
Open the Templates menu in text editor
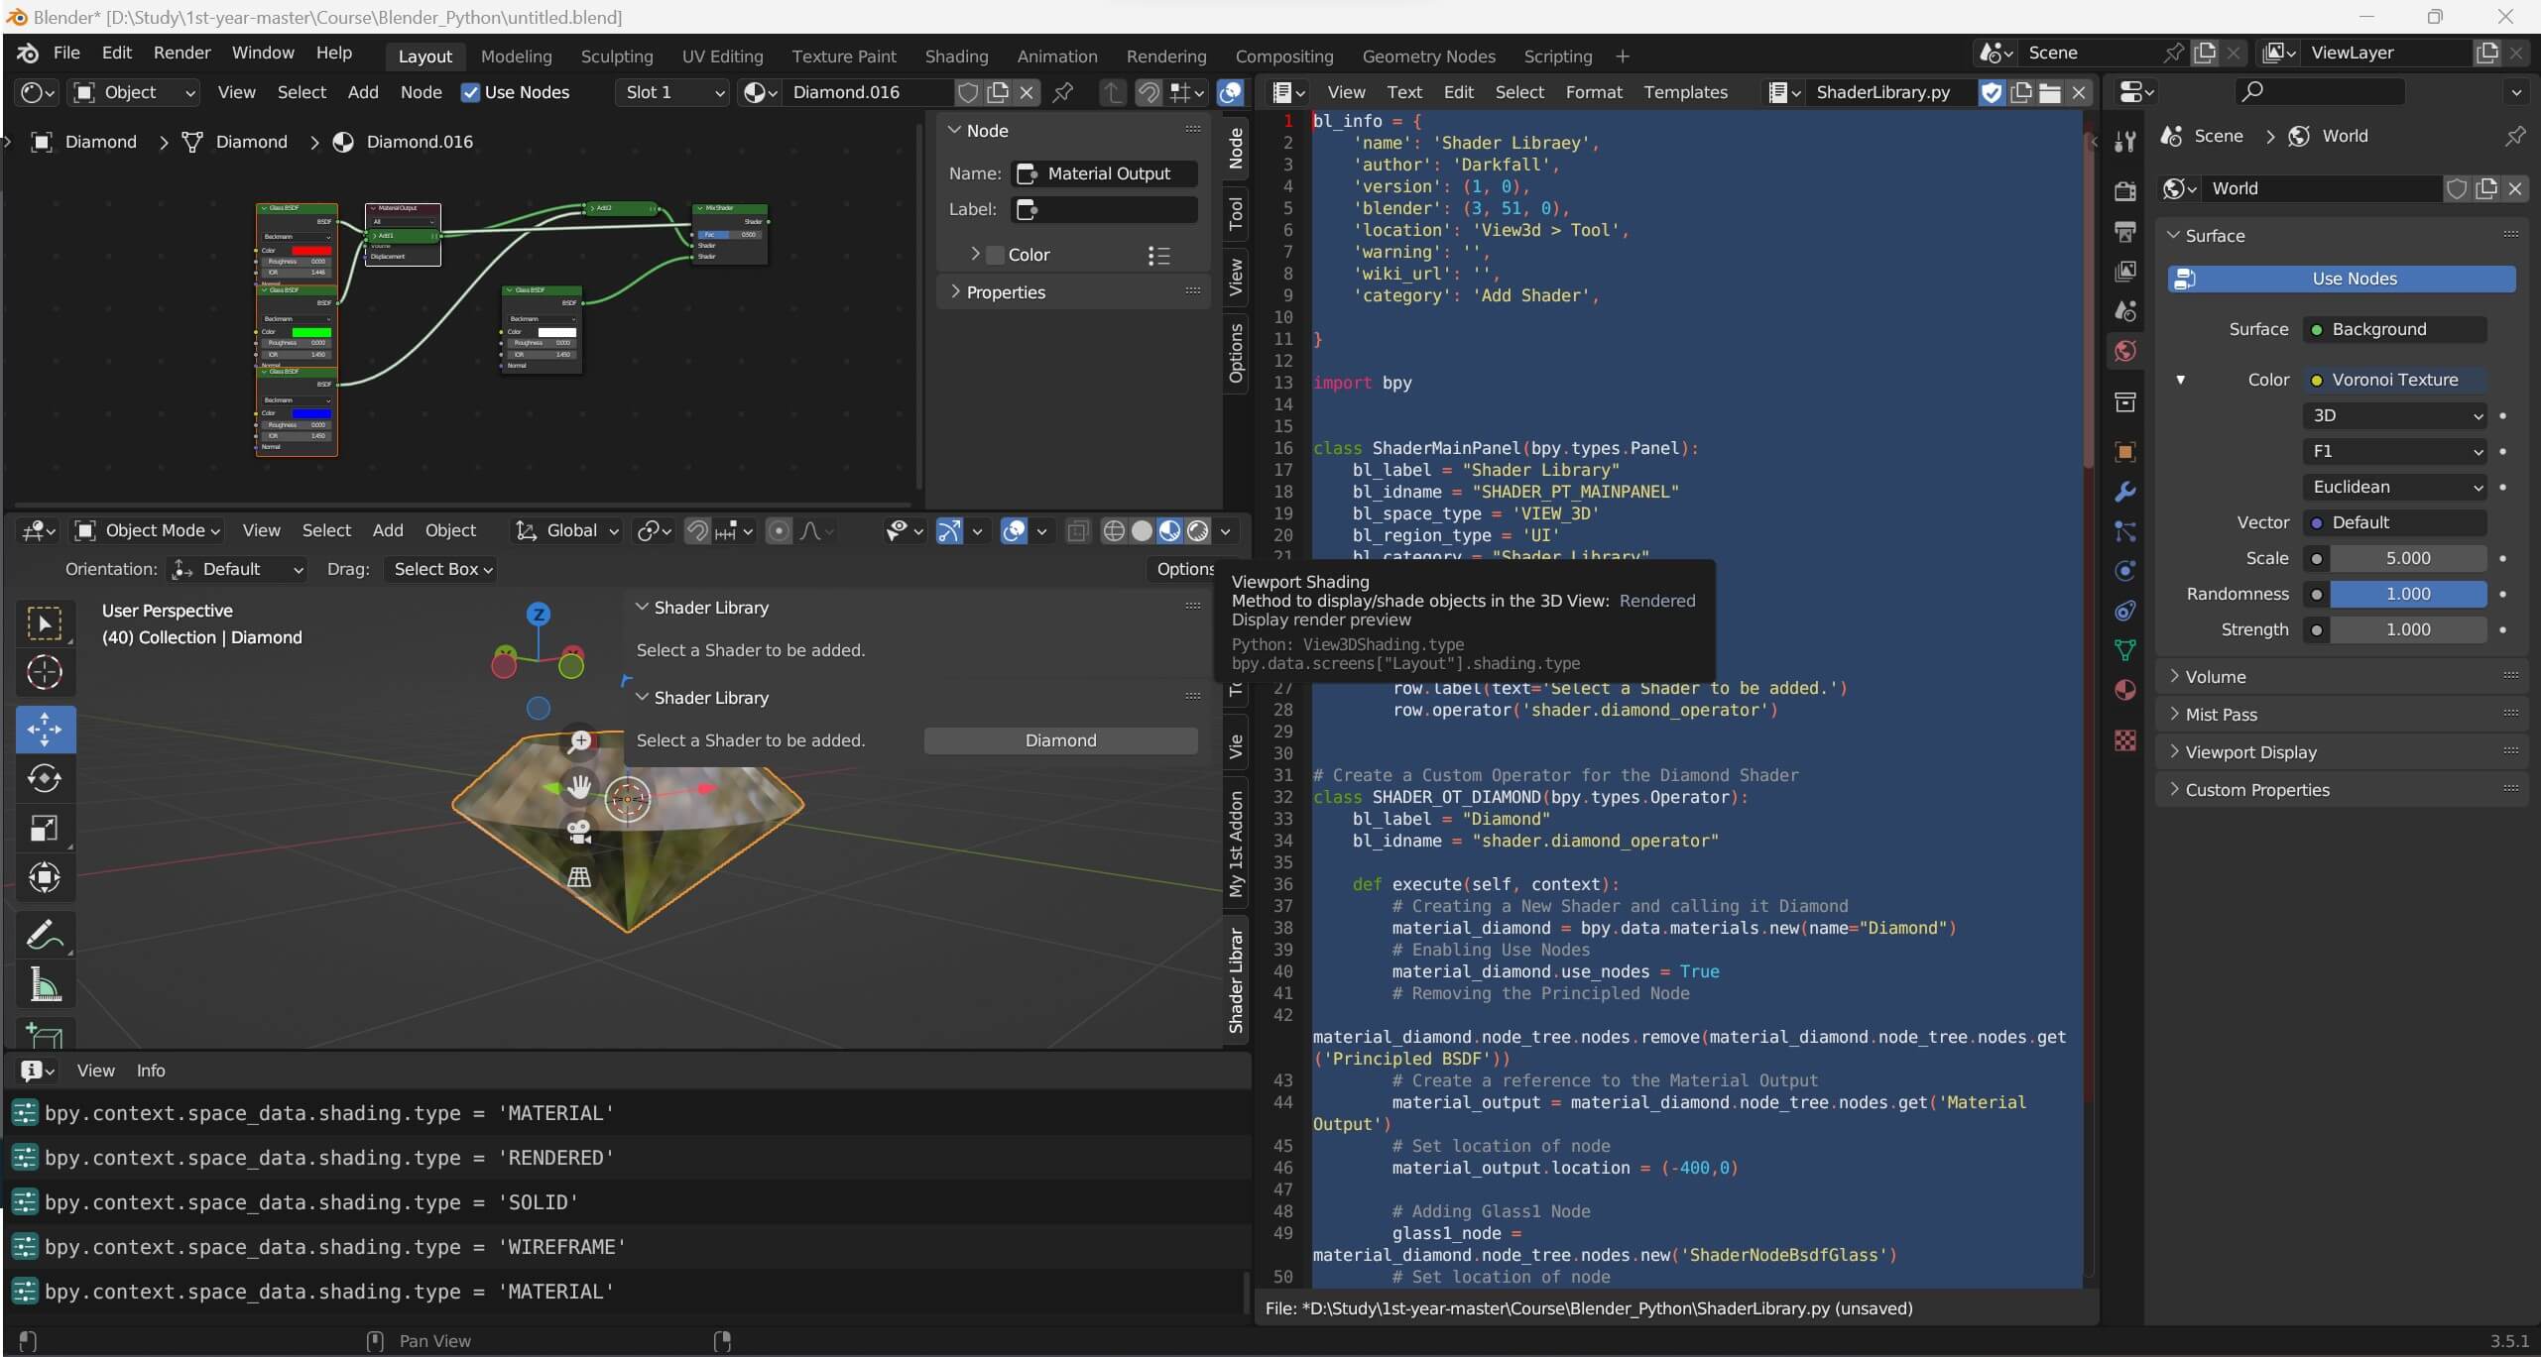pos(1685,92)
